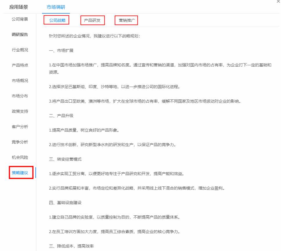
Task: Click the line 在中国市场加强市场推广
Action: [x=160, y=69]
